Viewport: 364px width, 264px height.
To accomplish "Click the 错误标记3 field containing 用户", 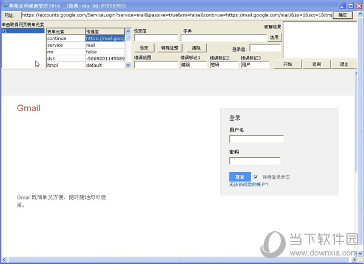I will (x=255, y=64).
